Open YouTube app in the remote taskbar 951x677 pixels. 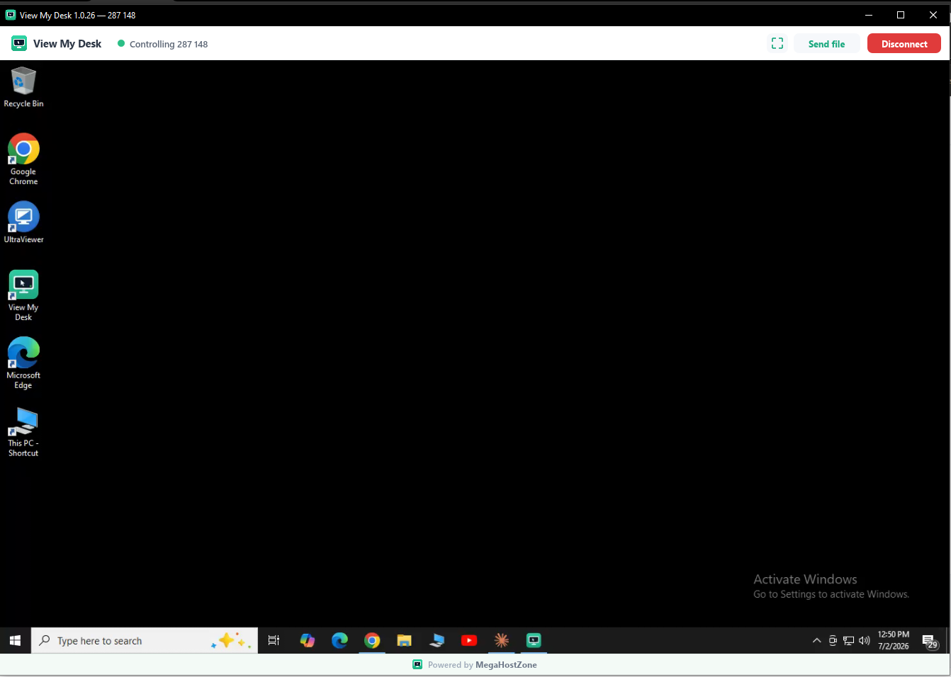469,641
